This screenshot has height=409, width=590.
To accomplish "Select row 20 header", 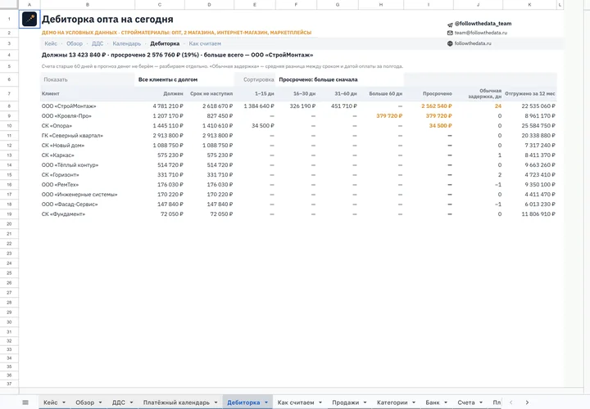I will click(x=9, y=224).
